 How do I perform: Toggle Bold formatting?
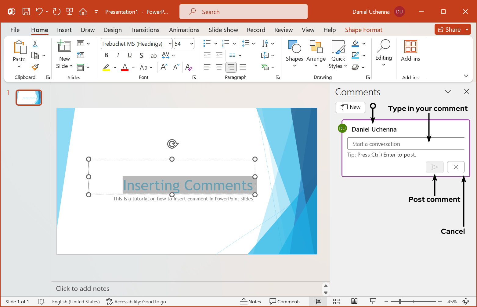pos(106,55)
